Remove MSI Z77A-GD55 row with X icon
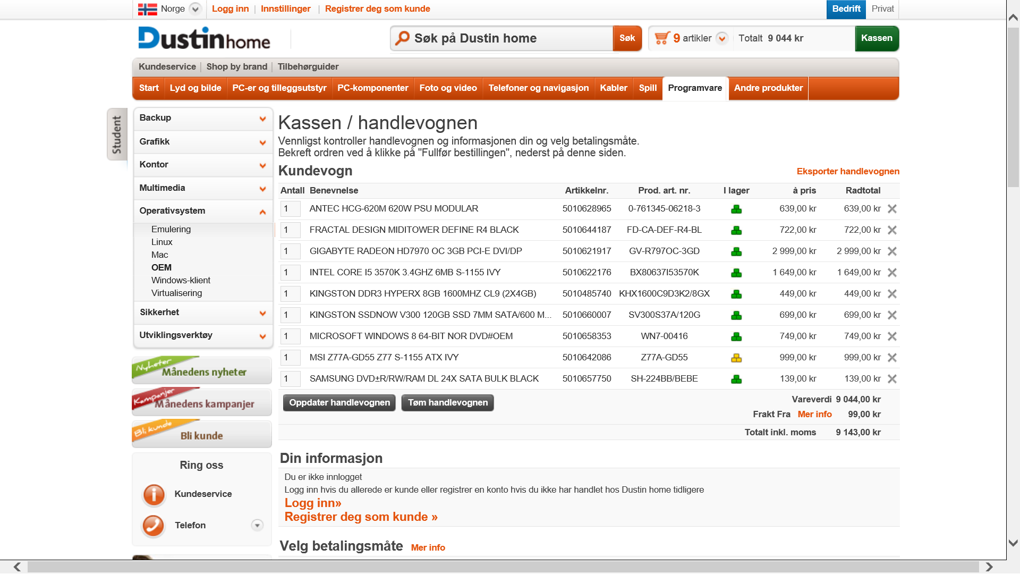 pos(892,358)
